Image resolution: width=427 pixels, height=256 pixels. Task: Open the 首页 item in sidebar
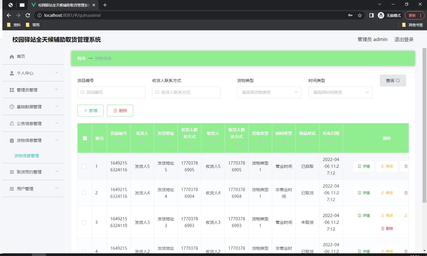33,56
